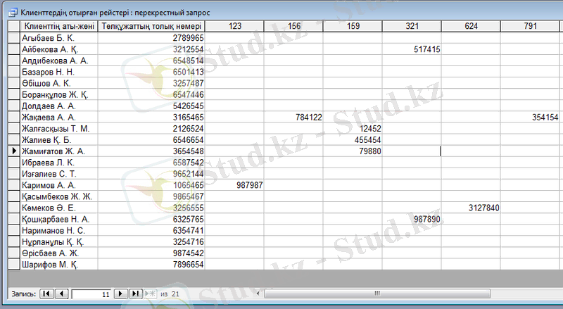Select row selector for Жамиғатов Ж. А.

[13, 151]
